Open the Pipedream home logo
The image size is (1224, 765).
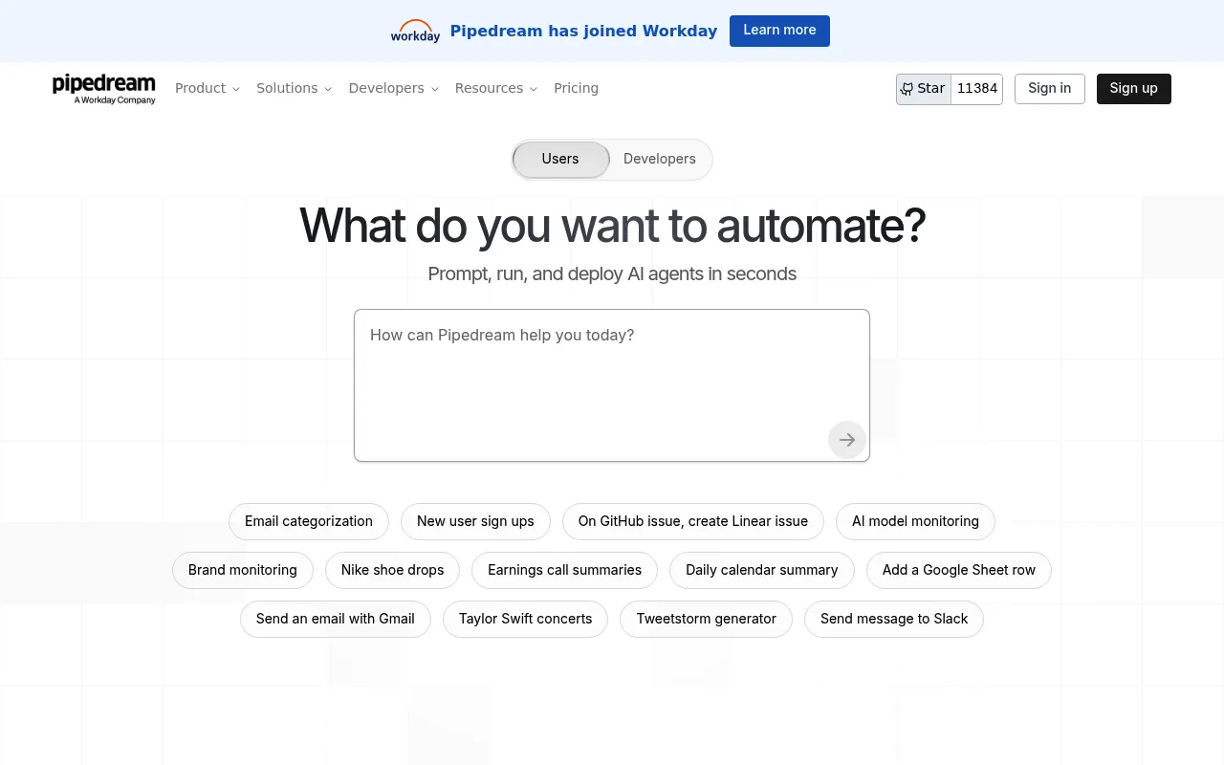[104, 88]
